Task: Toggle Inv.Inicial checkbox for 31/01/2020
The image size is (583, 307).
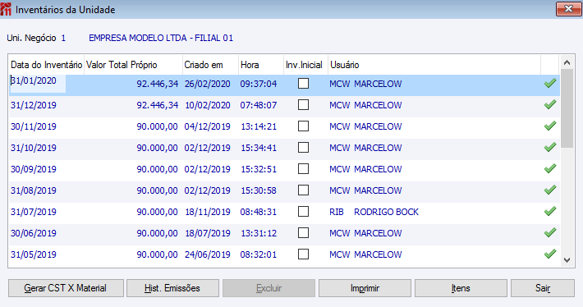Action: click(x=303, y=84)
